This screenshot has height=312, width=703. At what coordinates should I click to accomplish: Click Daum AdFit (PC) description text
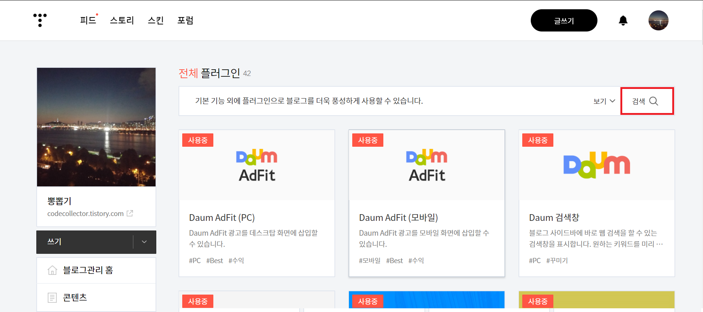[253, 238]
